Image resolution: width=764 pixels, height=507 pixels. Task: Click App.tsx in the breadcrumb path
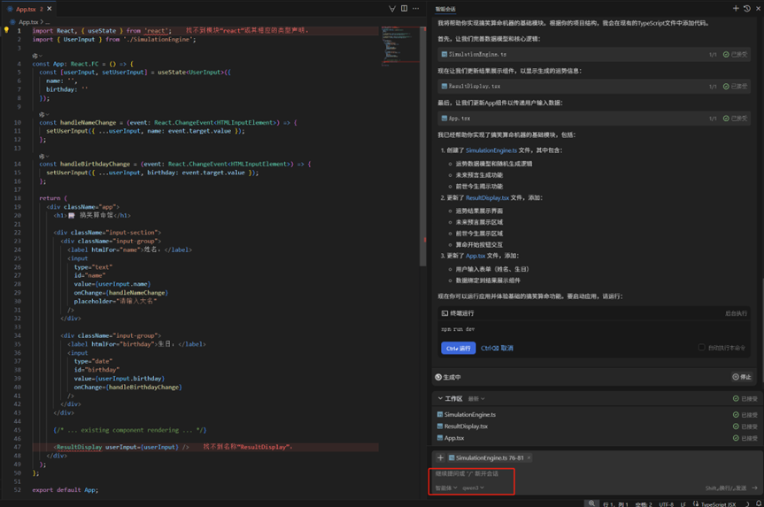(28, 22)
